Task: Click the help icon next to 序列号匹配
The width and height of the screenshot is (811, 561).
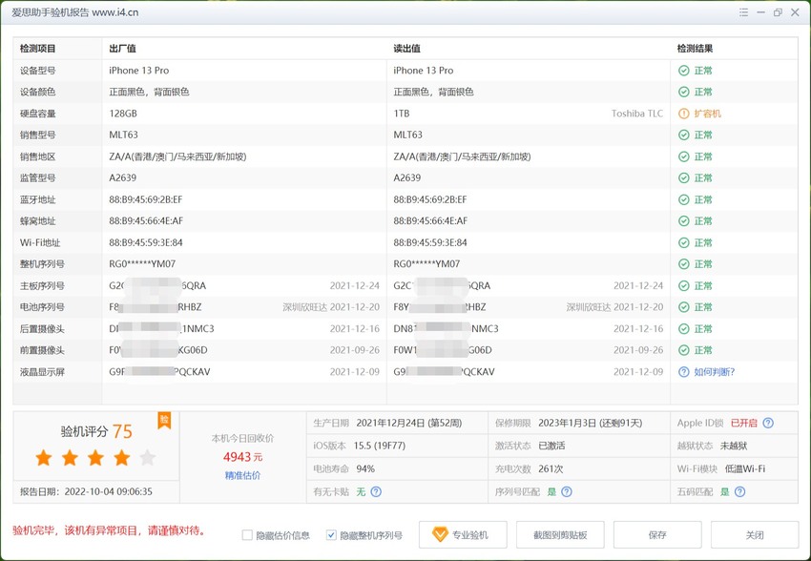Action: [567, 491]
